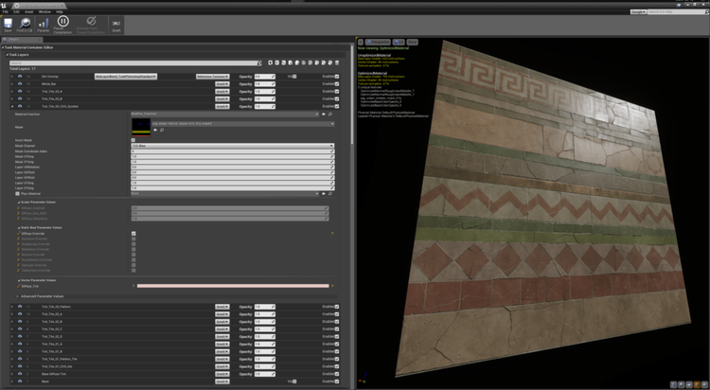Open the MatLayerBlend blend mode dropdown

125,75
